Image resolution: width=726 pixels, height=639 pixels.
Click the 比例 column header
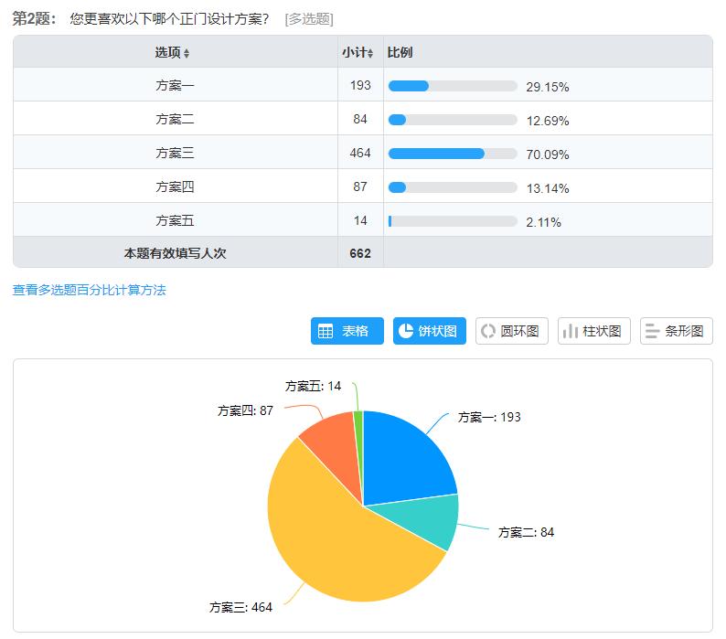[x=400, y=53]
